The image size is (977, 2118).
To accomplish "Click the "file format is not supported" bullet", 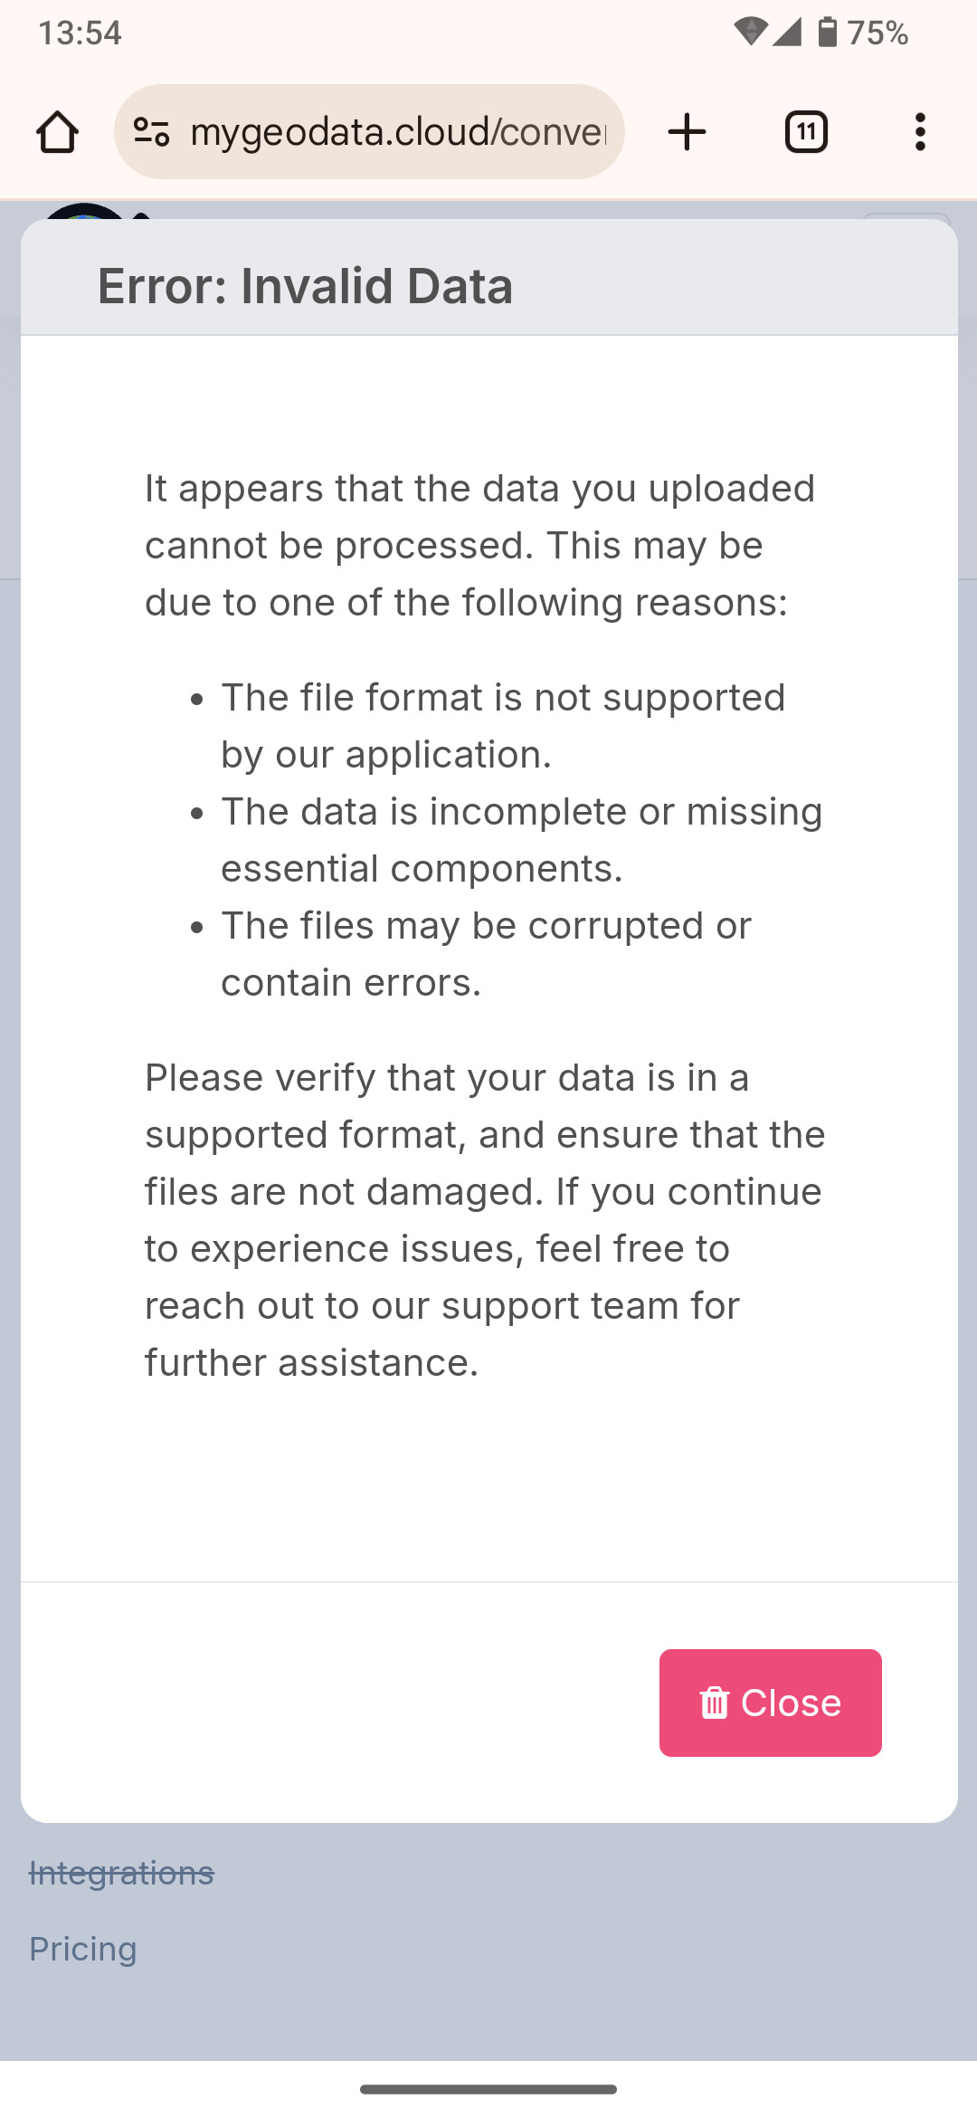I will coord(503,726).
